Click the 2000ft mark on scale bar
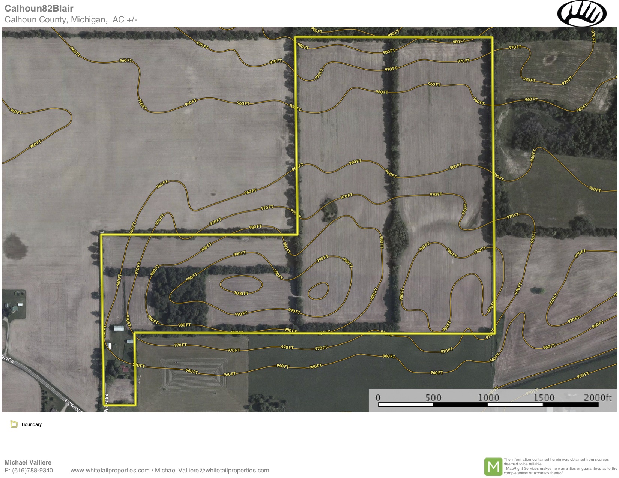The height and width of the screenshot is (478, 619). click(x=597, y=397)
